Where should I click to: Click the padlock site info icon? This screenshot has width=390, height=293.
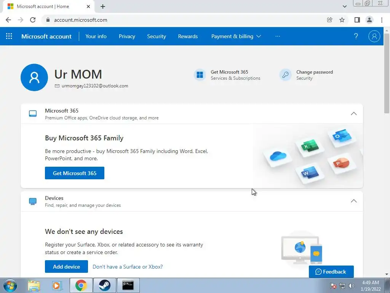click(x=48, y=20)
